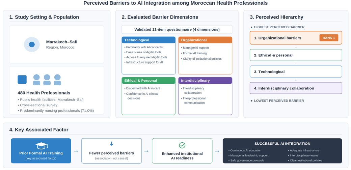Click the arrow after Prior Formal AI Training
The image size is (351, 170).
tap(76, 151)
